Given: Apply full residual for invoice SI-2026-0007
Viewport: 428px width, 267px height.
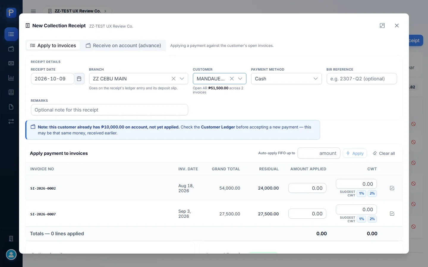Looking at the screenshot, I should point(392,214).
